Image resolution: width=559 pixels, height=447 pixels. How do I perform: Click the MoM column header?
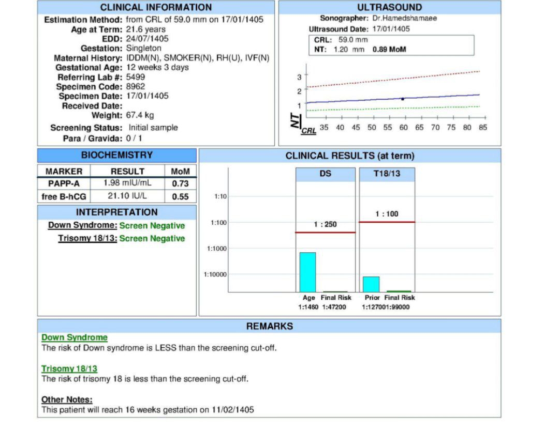click(x=181, y=171)
